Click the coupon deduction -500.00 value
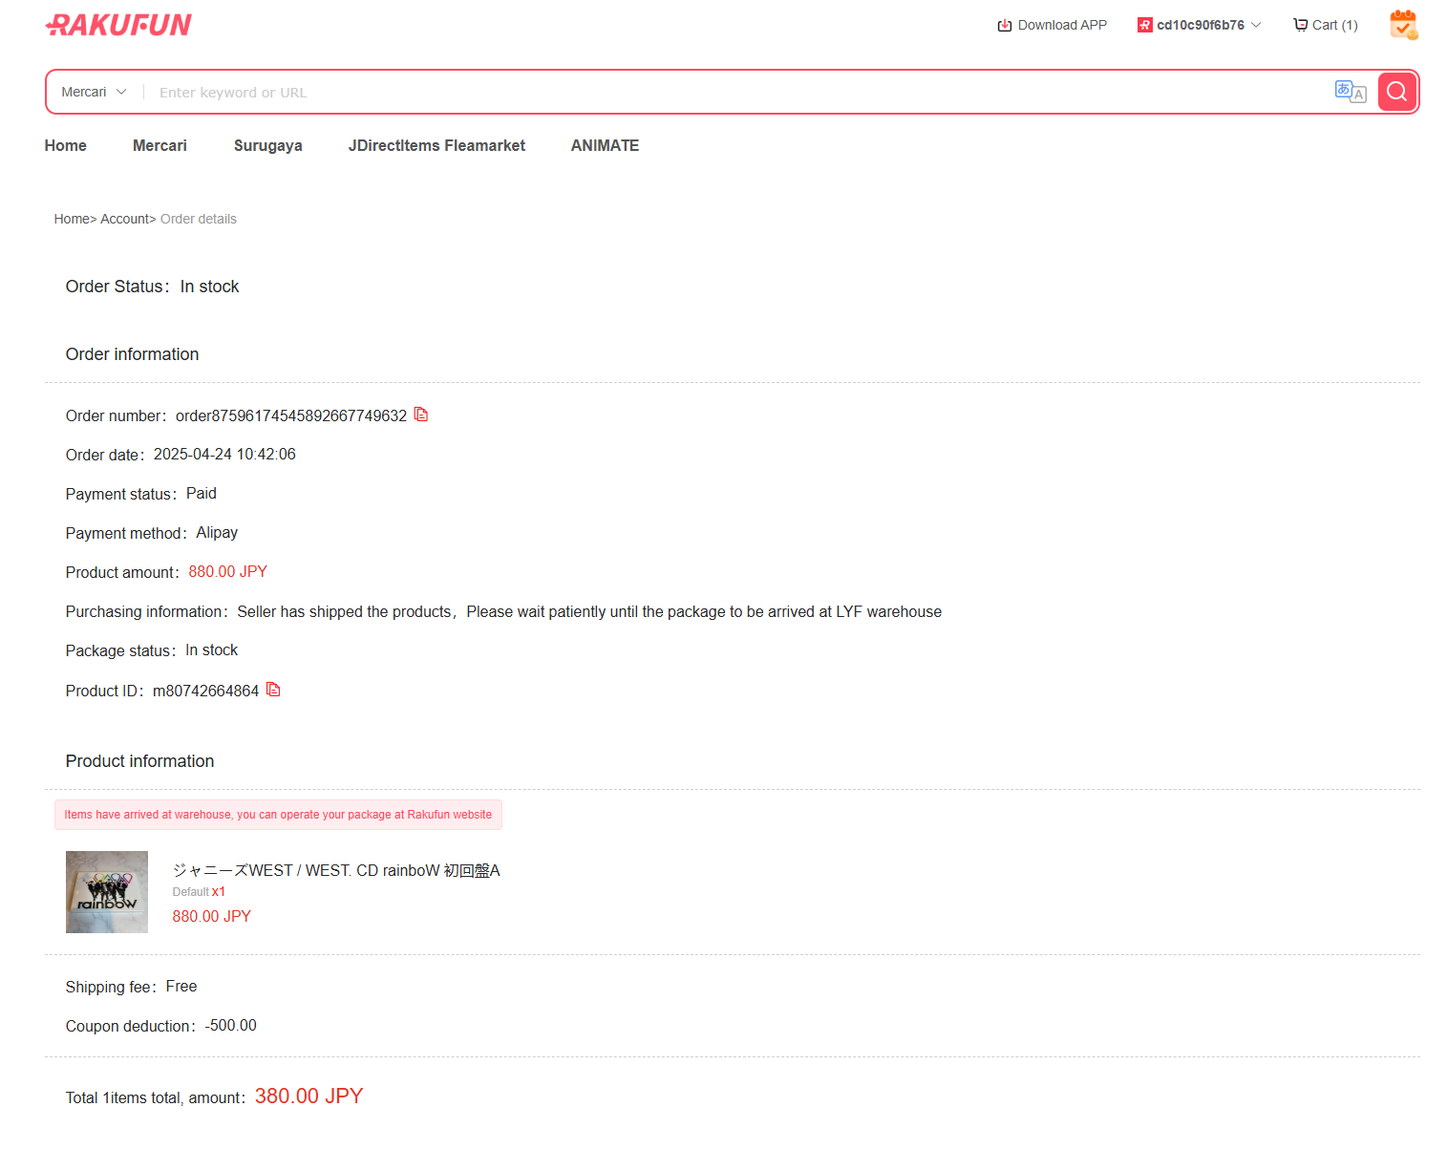 pyautogui.click(x=230, y=1026)
